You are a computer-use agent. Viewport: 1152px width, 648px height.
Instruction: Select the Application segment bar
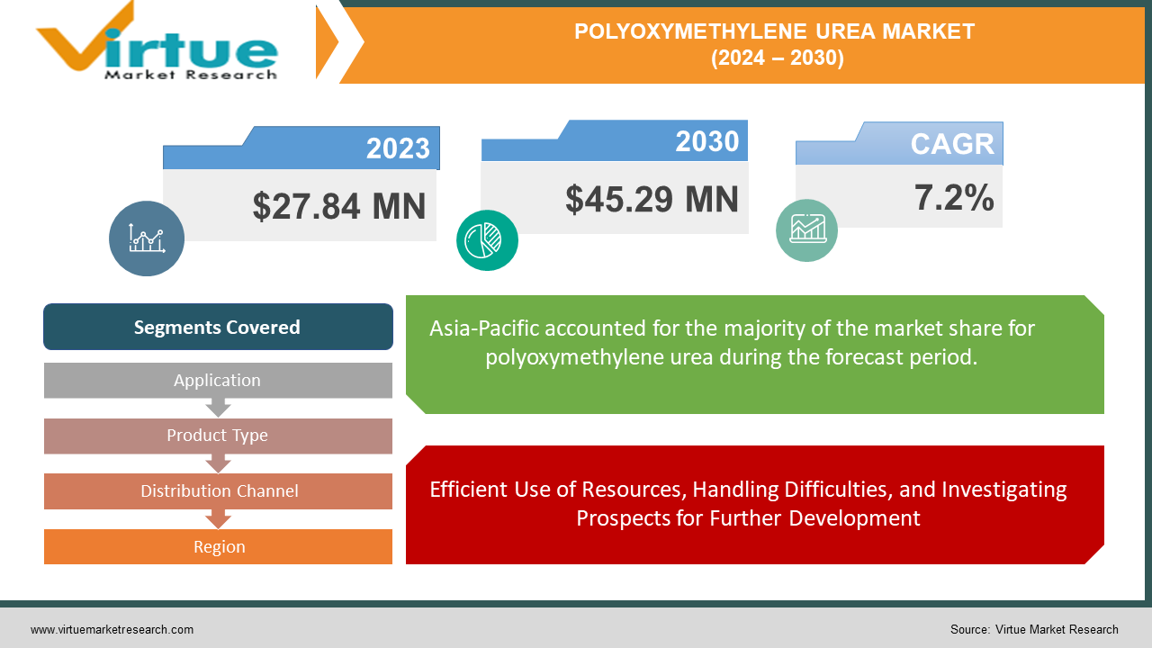(218, 380)
